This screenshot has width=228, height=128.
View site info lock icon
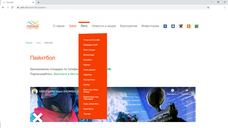18,7
